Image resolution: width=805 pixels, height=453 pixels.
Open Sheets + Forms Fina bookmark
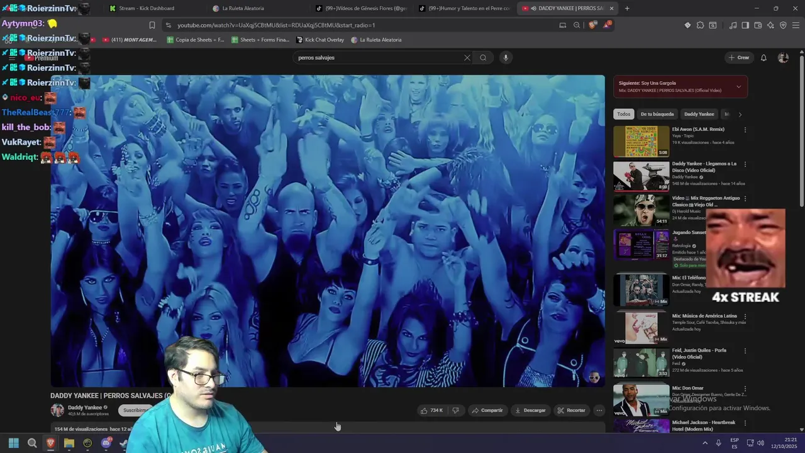260,40
